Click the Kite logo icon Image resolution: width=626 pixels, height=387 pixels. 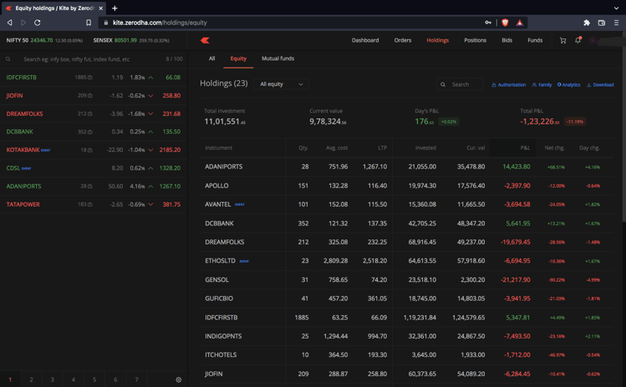click(x=206, y=40)
